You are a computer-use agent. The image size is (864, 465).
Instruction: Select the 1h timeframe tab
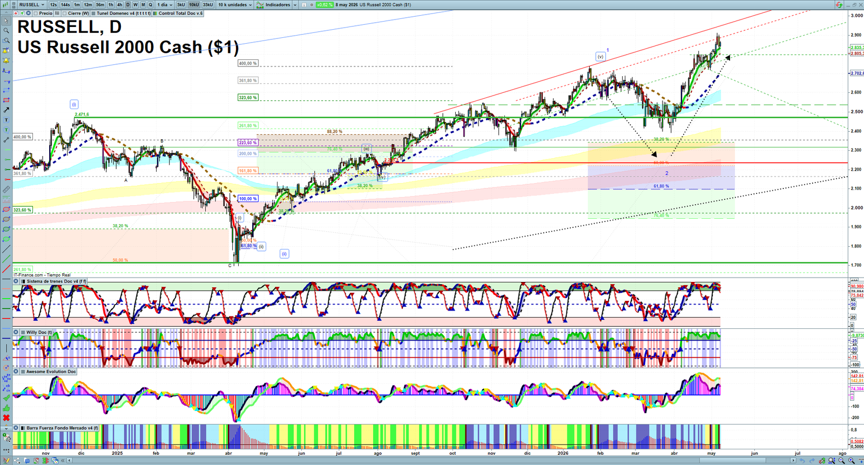pos(111,4)
